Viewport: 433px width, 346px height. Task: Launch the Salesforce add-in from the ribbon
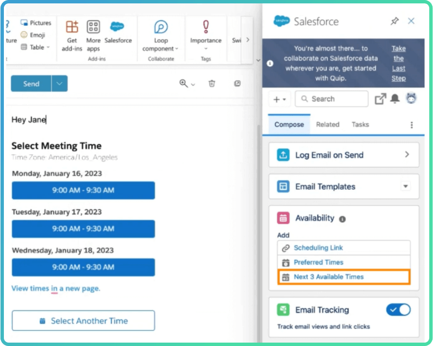[x=118, y=32]
